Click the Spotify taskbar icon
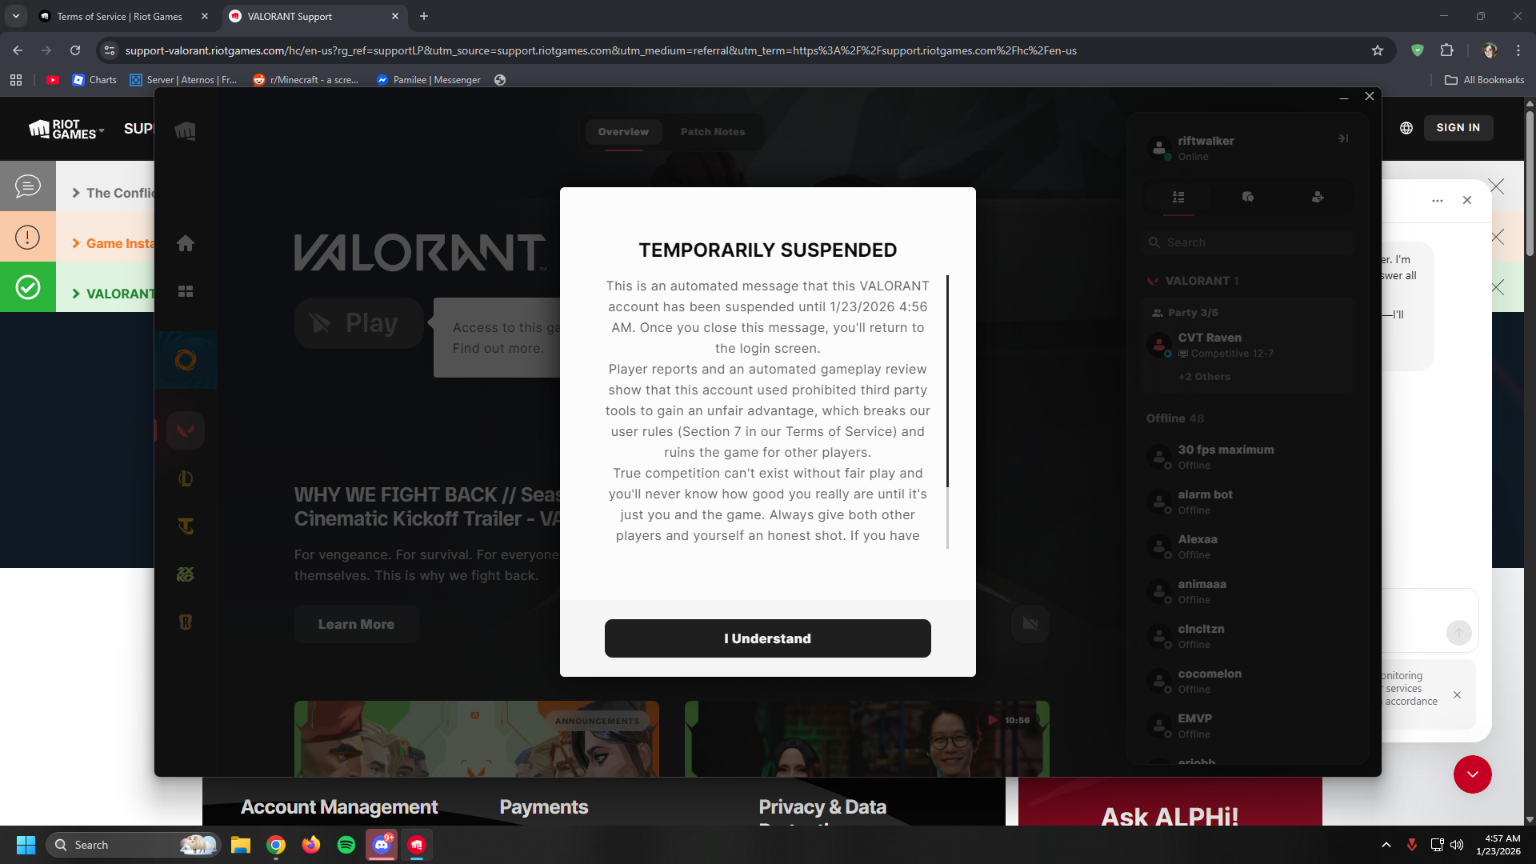 346,845
